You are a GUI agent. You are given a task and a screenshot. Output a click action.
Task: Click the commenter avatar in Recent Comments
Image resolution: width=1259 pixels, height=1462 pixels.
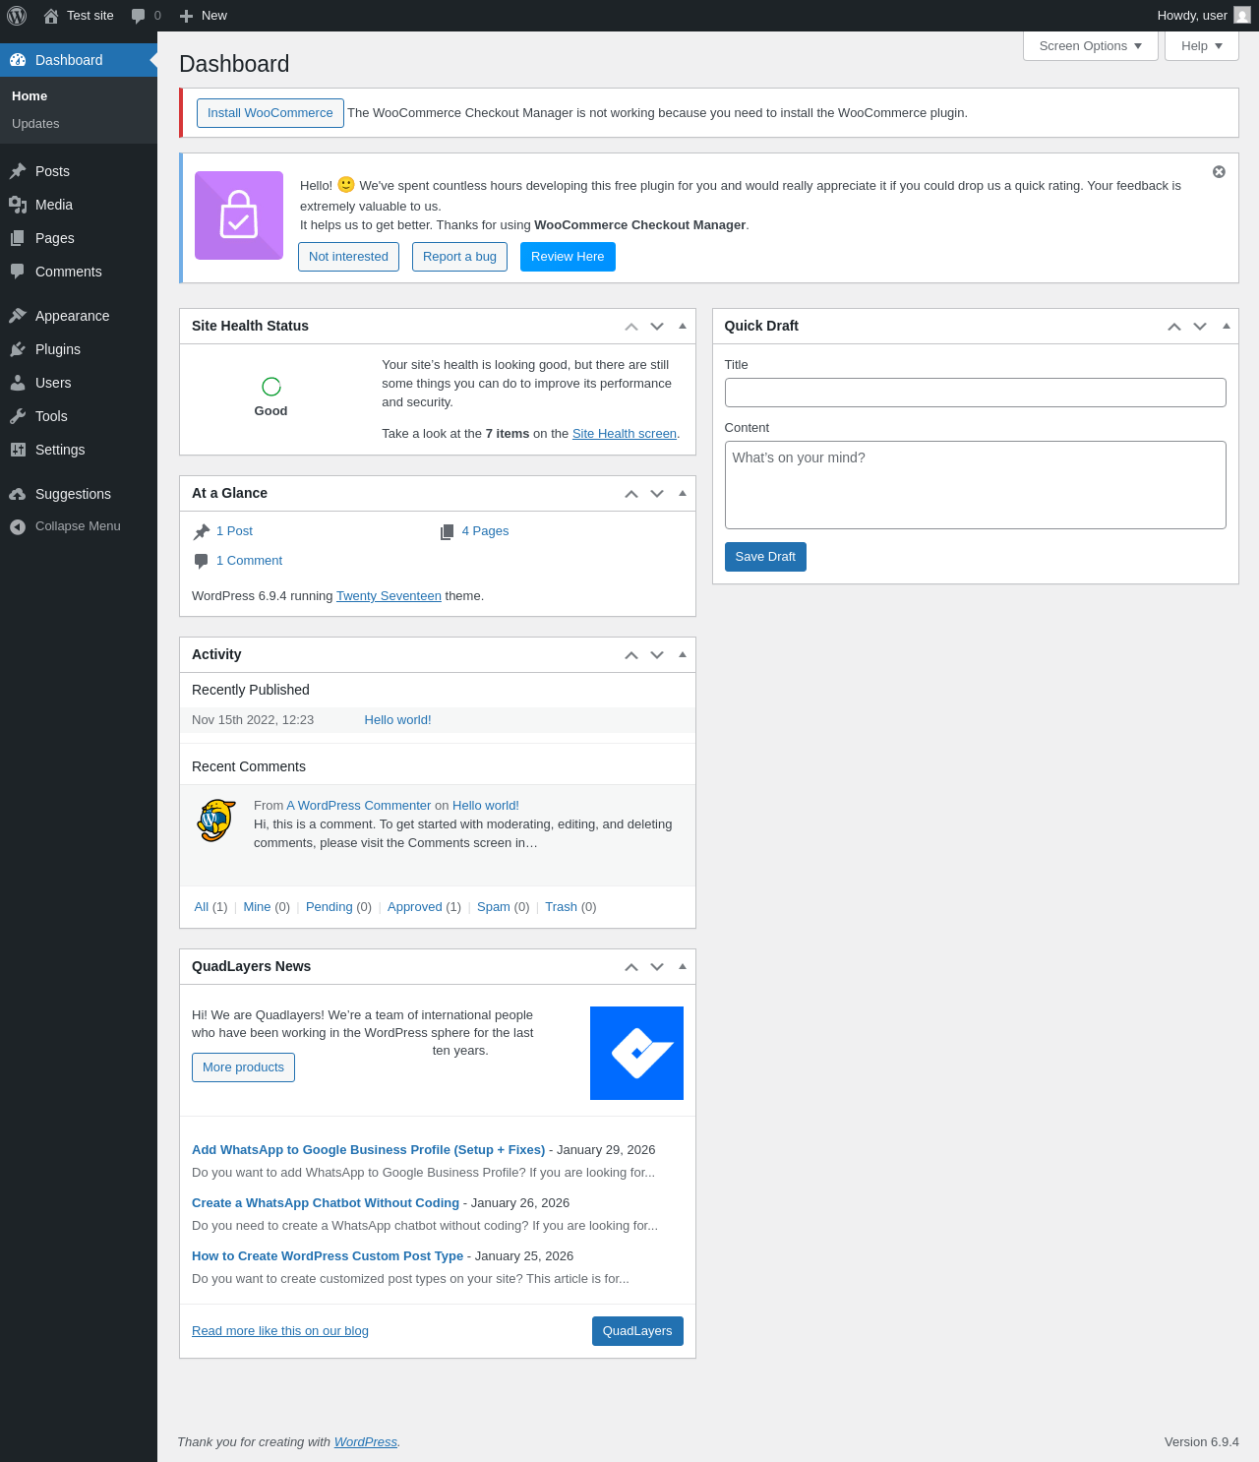(216, 820)
